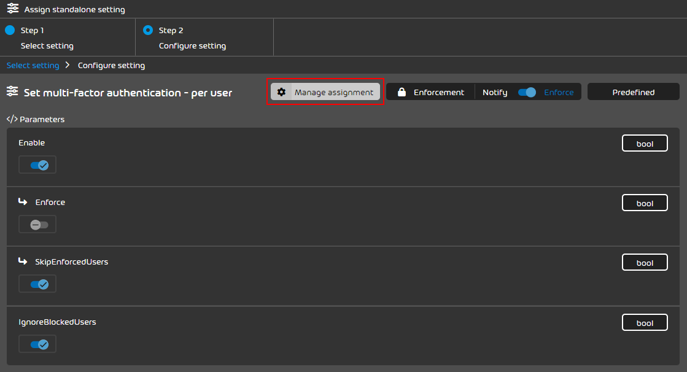Click the sub-parameter arrow icon next to SkipEnforcedUsers

pos(23,262)
